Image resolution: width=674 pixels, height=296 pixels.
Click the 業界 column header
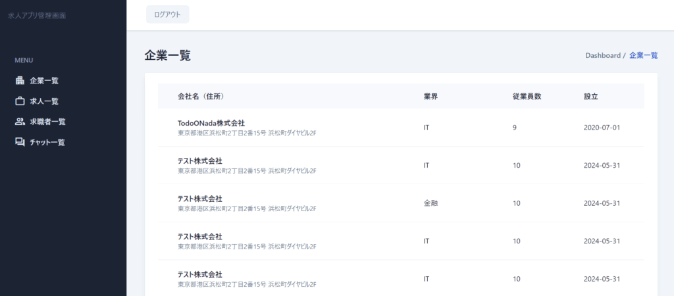click(430, 97)
